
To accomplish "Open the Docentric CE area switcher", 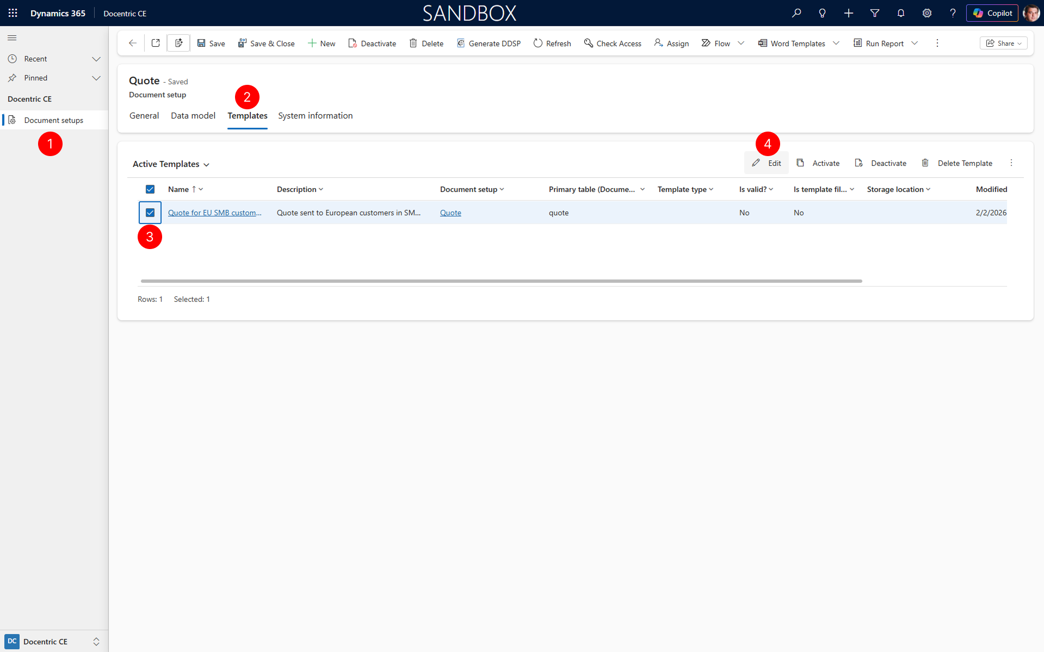I will pyautogui.click(x=54, y=642).
